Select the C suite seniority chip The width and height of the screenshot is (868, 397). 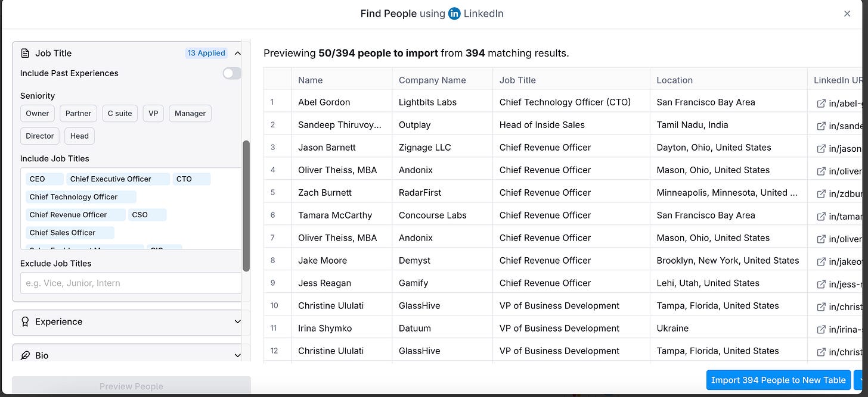coord(120,113)
